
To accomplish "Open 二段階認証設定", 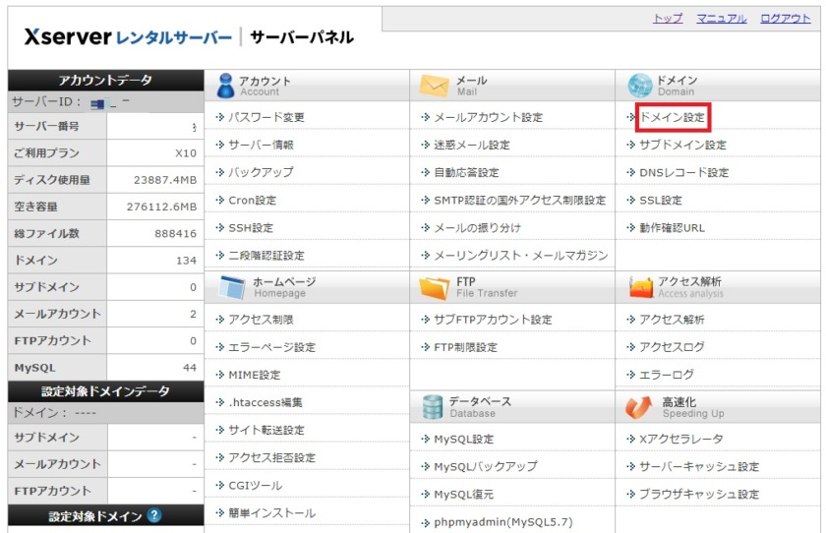I will click(266, 256).
